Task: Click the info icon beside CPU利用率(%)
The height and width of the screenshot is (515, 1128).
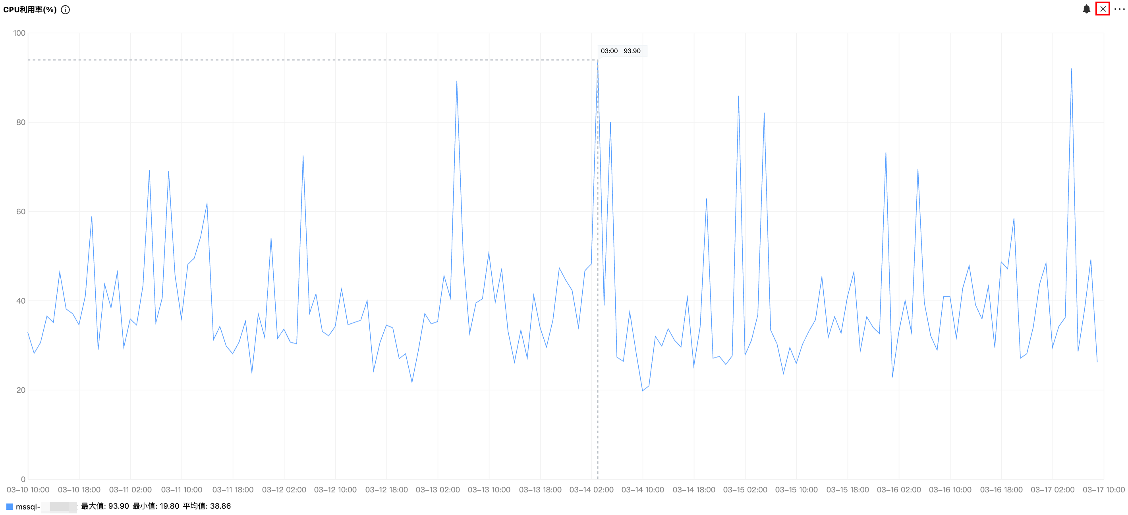Action: [x=65, y=10]
